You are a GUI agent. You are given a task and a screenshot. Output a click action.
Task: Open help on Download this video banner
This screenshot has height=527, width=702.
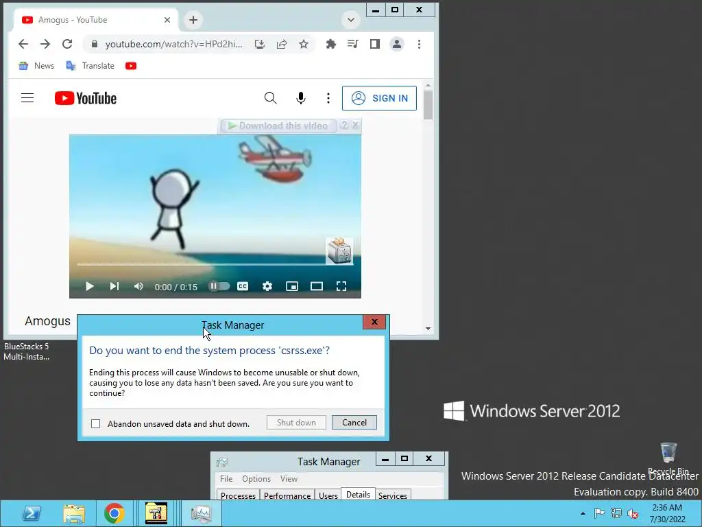344,126
